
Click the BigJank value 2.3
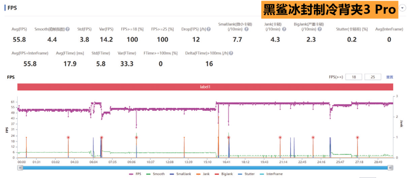click(311, 40)
